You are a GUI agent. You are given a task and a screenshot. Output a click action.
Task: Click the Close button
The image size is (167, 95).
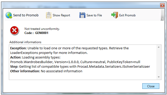tap(151, 86)
